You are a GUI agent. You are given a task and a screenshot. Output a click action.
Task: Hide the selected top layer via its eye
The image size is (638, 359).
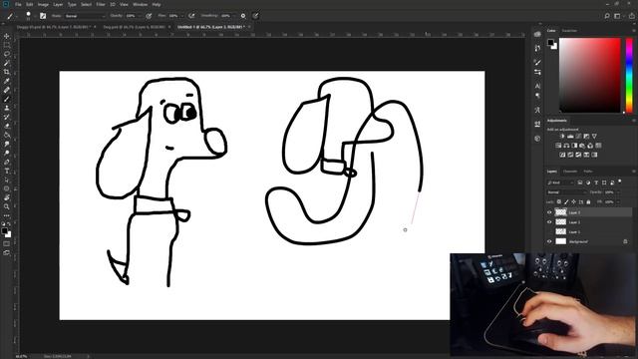click(549, 212)
